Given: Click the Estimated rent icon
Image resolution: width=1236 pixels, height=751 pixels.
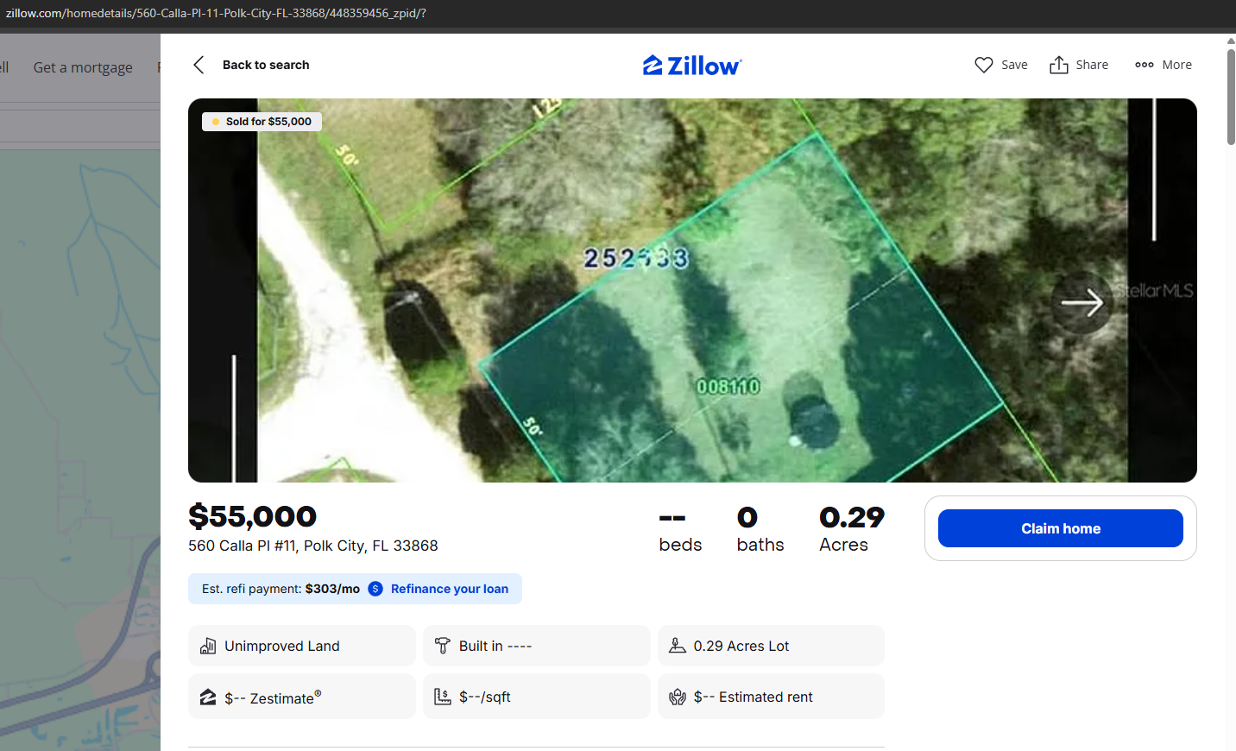Looking at the screenshot, I should click(678, 697).
